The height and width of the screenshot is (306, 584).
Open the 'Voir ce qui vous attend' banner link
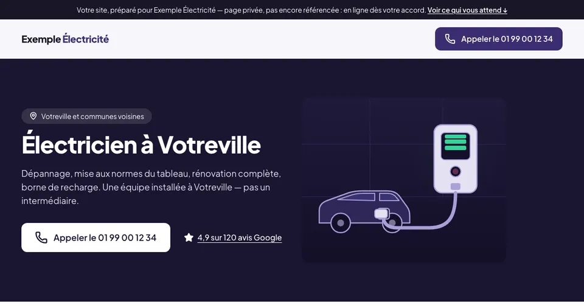(467, 10)
